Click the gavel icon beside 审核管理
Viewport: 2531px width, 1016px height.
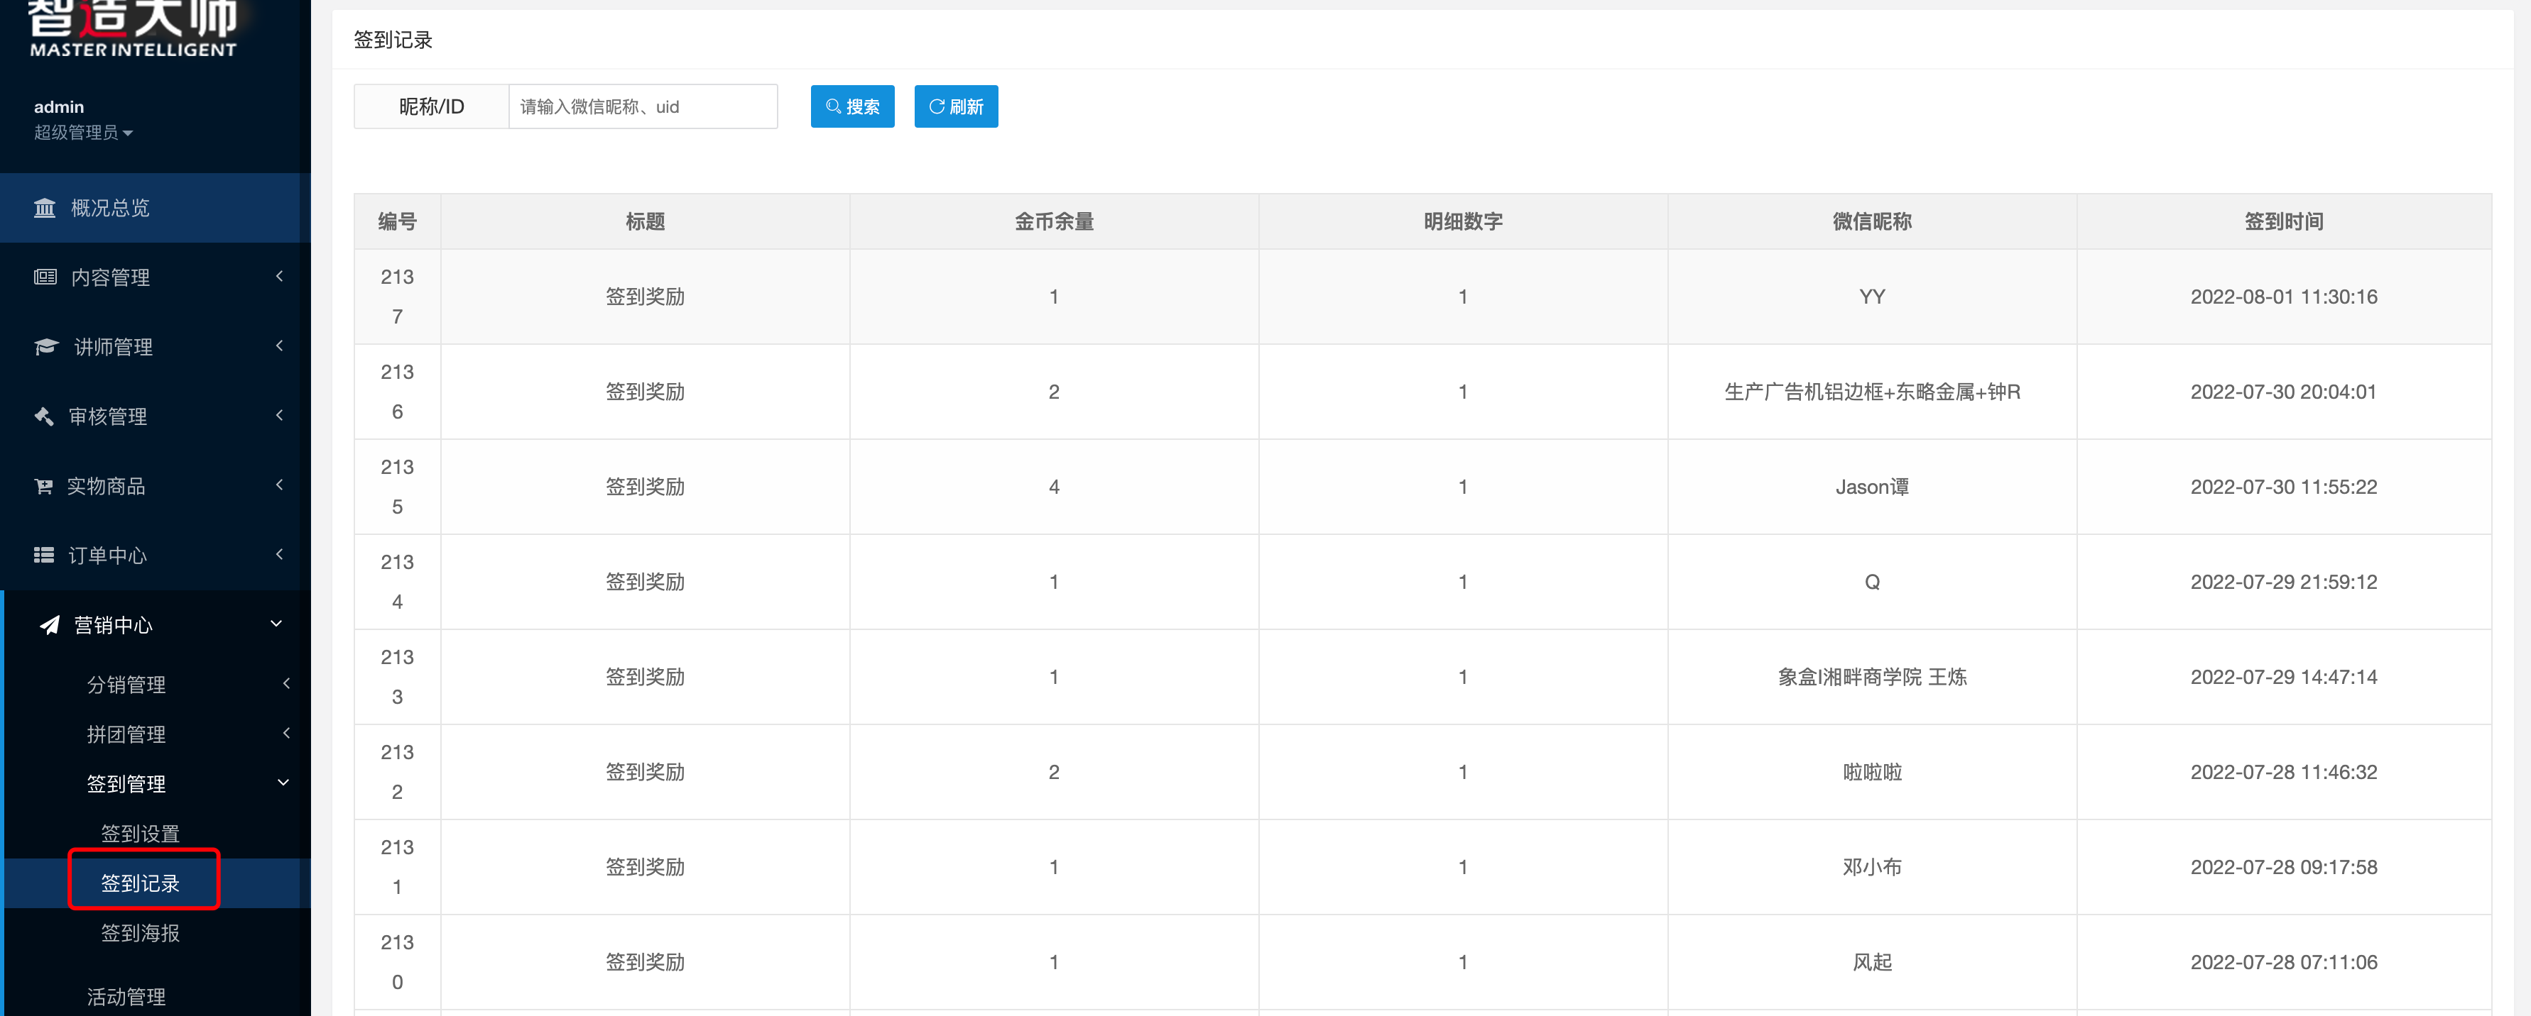[43, 416]
